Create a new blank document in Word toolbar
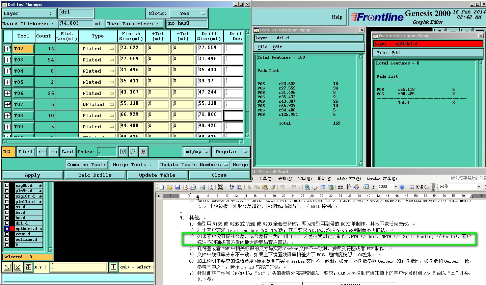Screen dimensions: 486x285 162,187
